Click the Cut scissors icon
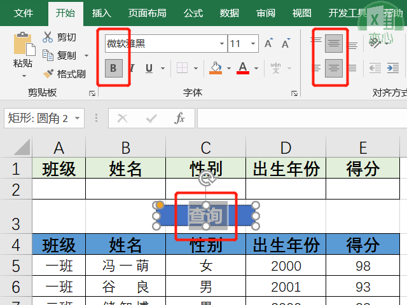 click(x=48, y=37)
